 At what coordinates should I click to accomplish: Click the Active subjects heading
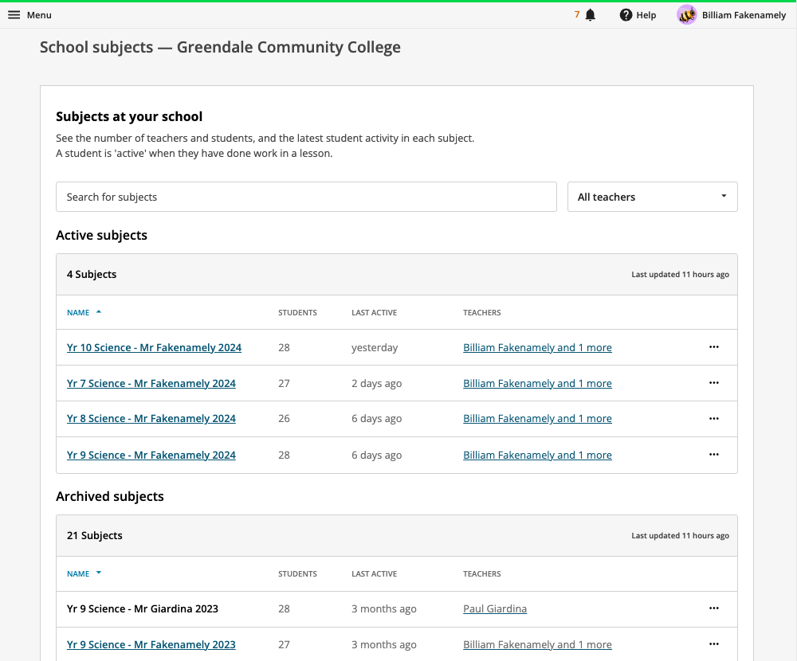[102, 235]
